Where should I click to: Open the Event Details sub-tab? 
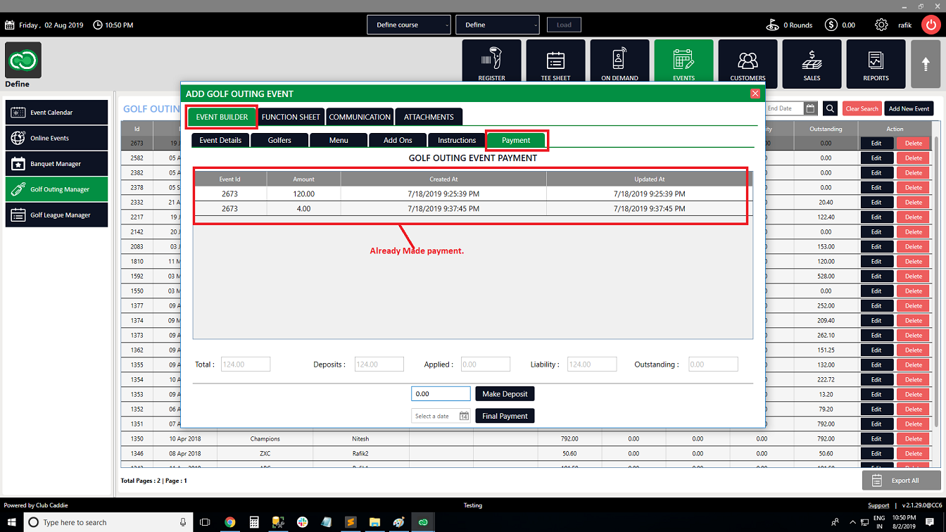(x=220, y=140)
